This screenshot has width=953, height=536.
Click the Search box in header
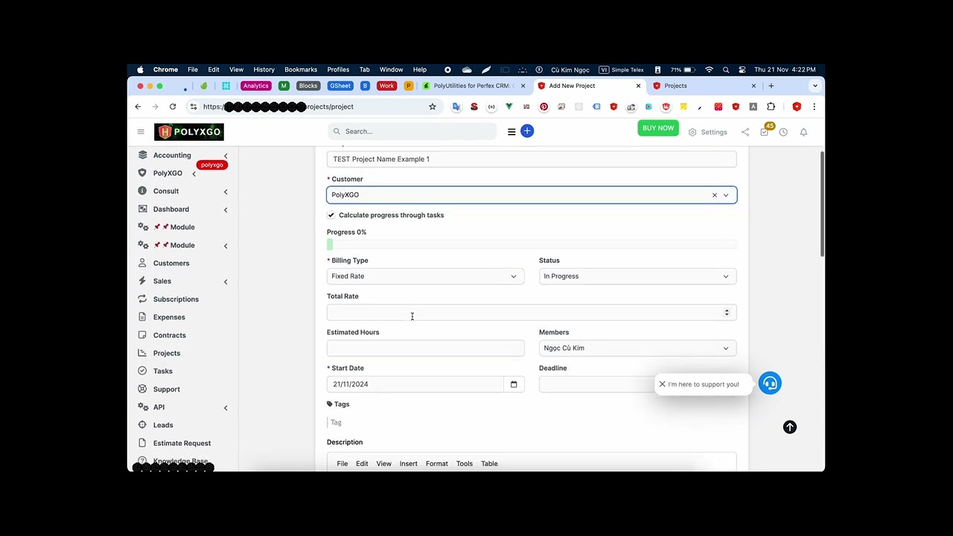[x=412, y=131]
